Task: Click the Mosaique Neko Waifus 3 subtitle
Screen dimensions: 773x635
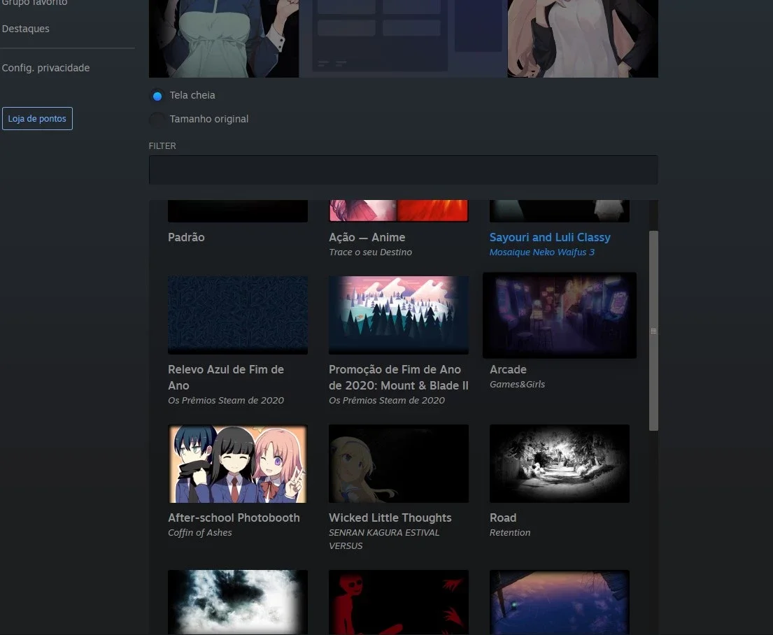Action: tap(542, 252)
